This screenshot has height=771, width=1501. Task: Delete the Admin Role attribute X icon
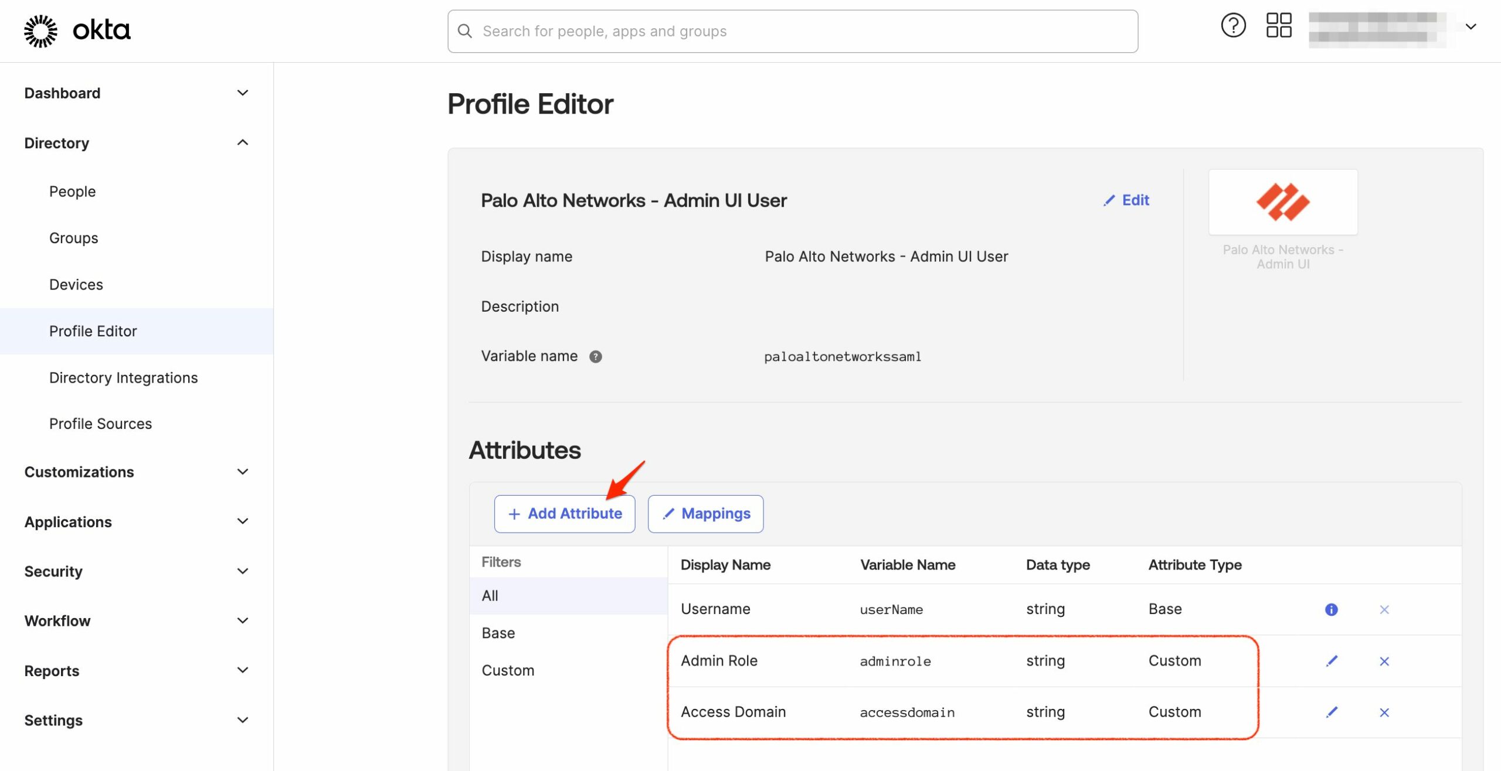point(1384,661)
